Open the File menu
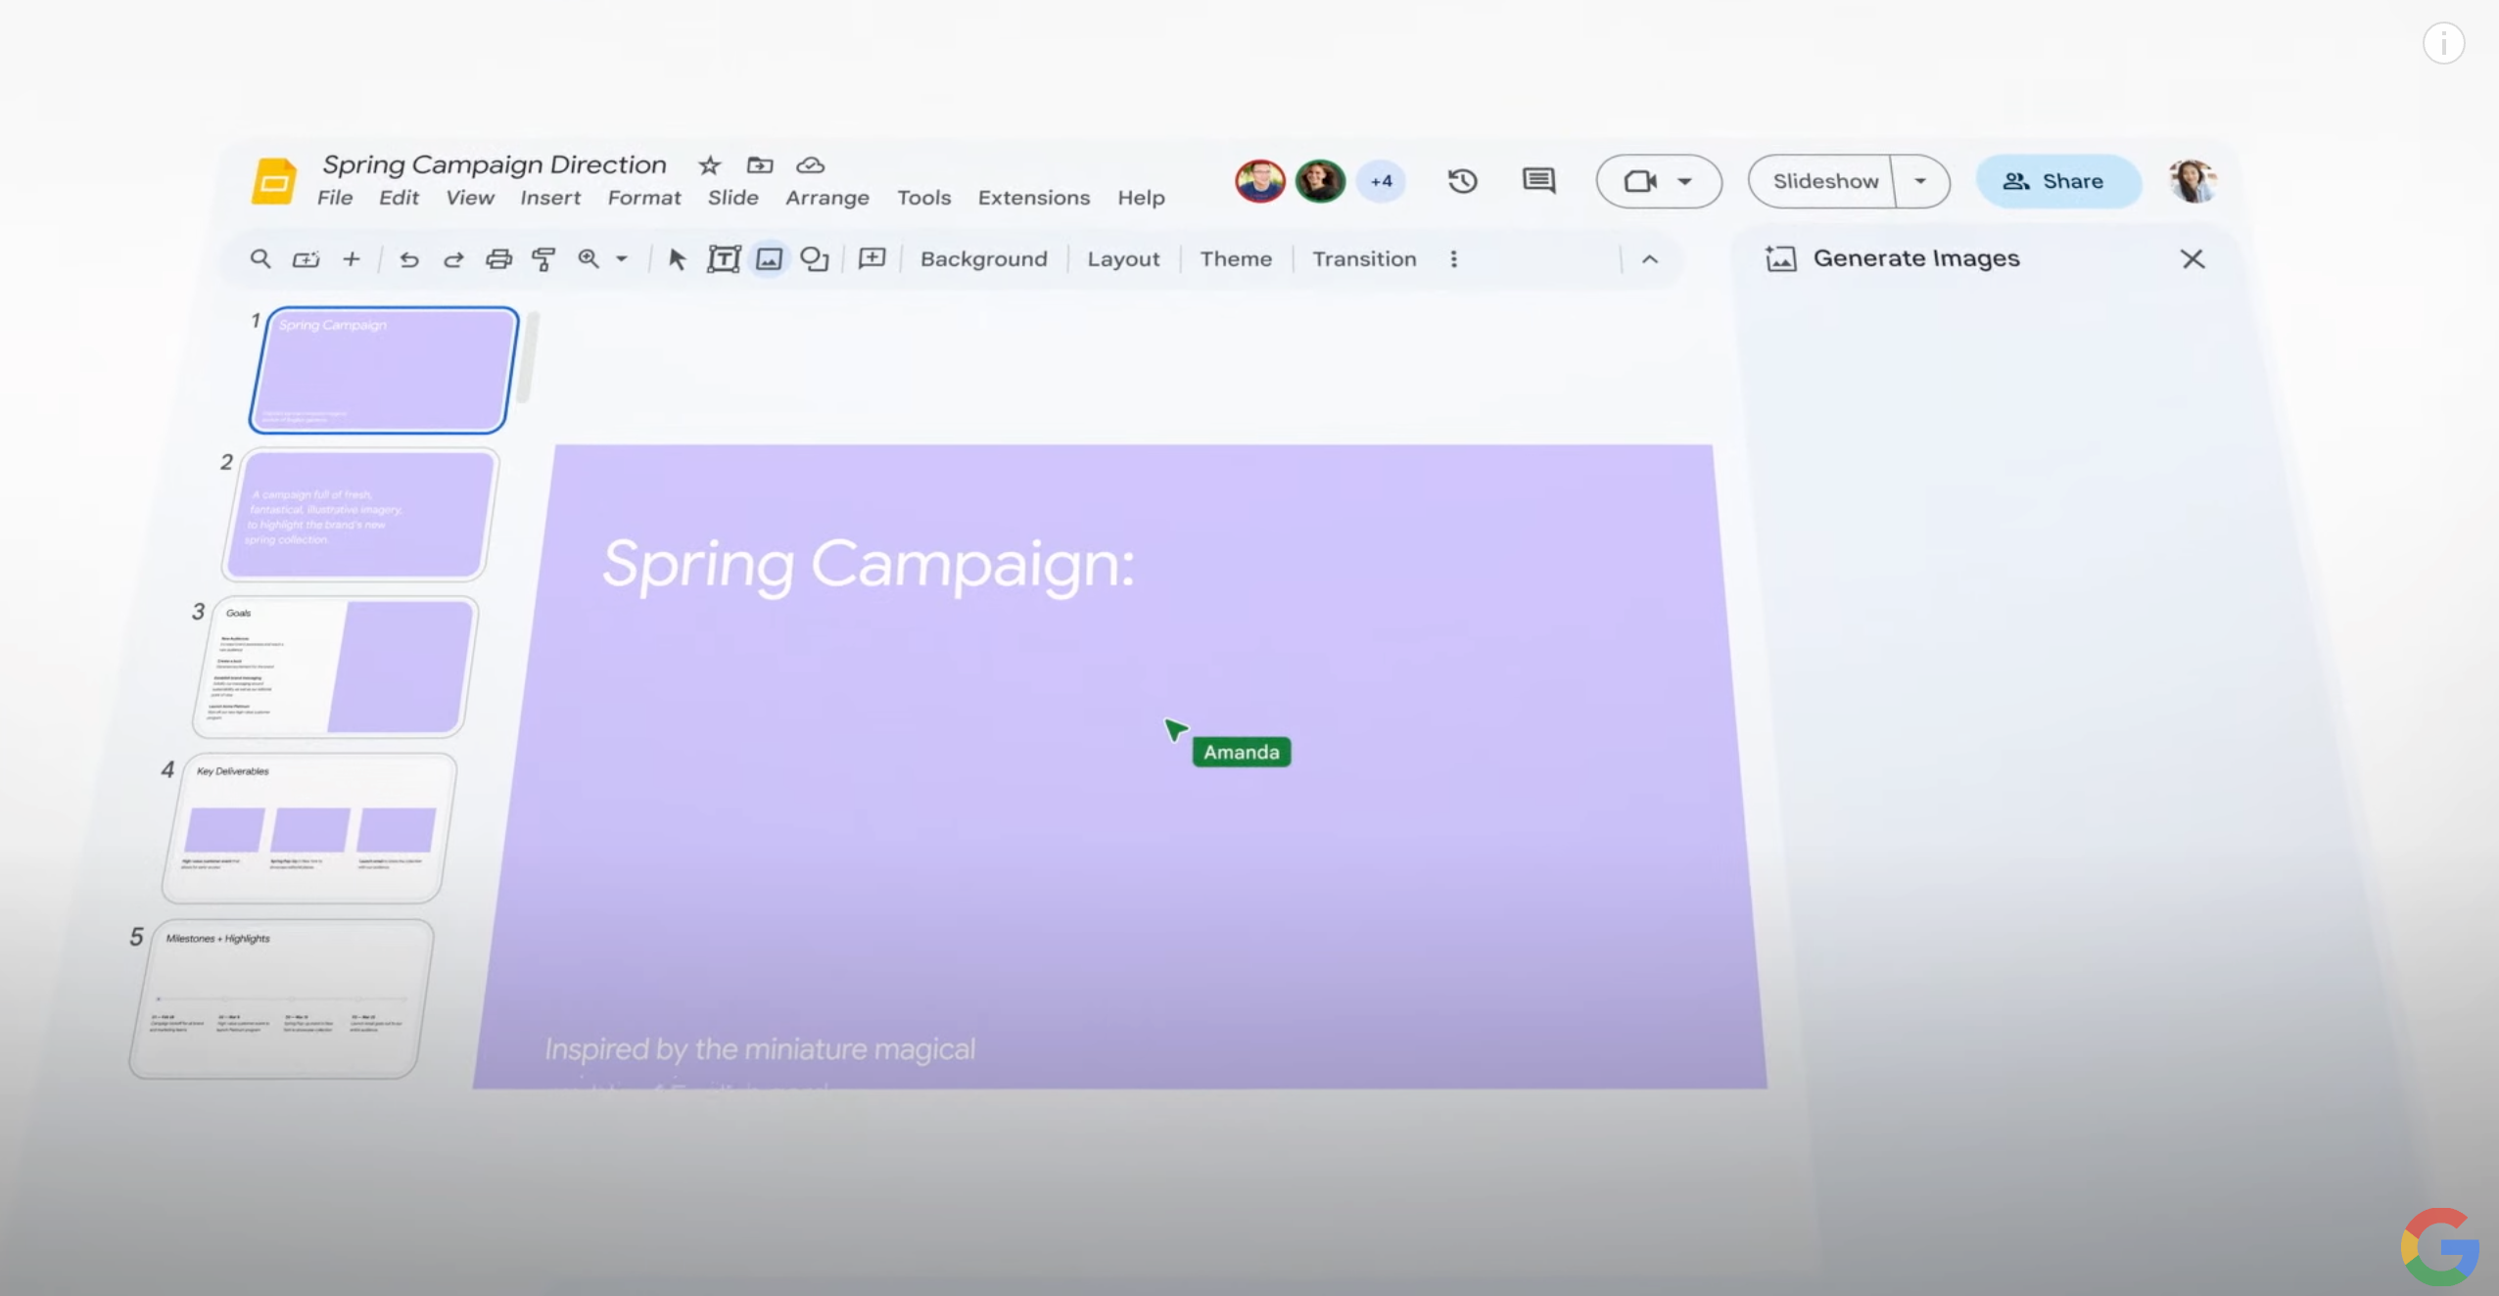The height and width of the screenshot is (1296, 2499). pyautogui.click(x=335, y=198)
